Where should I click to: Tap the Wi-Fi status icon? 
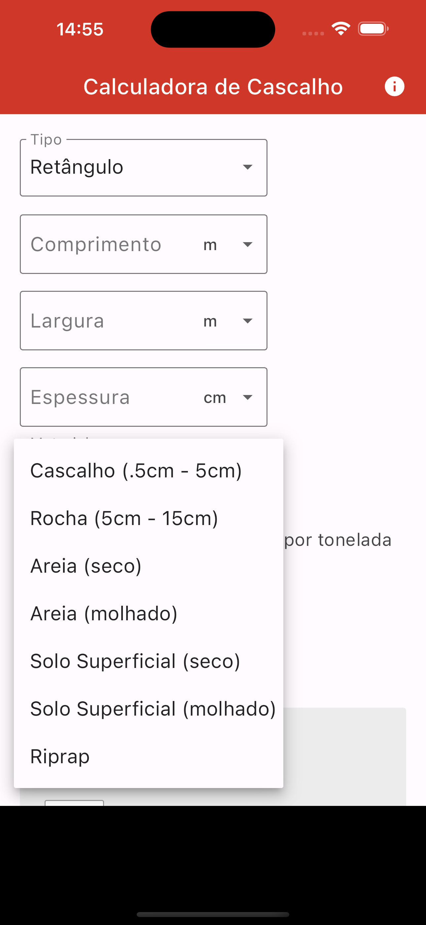click(x=341, y=29)
